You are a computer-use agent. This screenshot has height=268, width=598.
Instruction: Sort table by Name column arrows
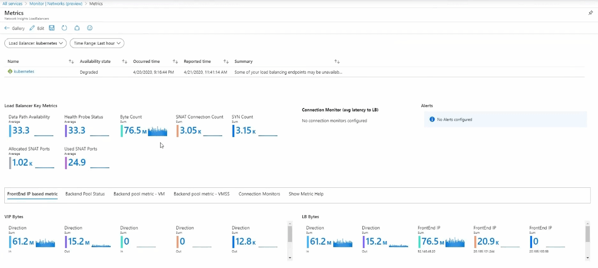[x=71, y=62]
